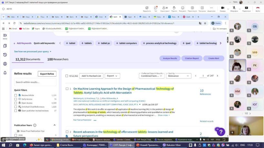Check the Open Access filter checkbox
Screen dimensions: 264x148
pos(16,103)
